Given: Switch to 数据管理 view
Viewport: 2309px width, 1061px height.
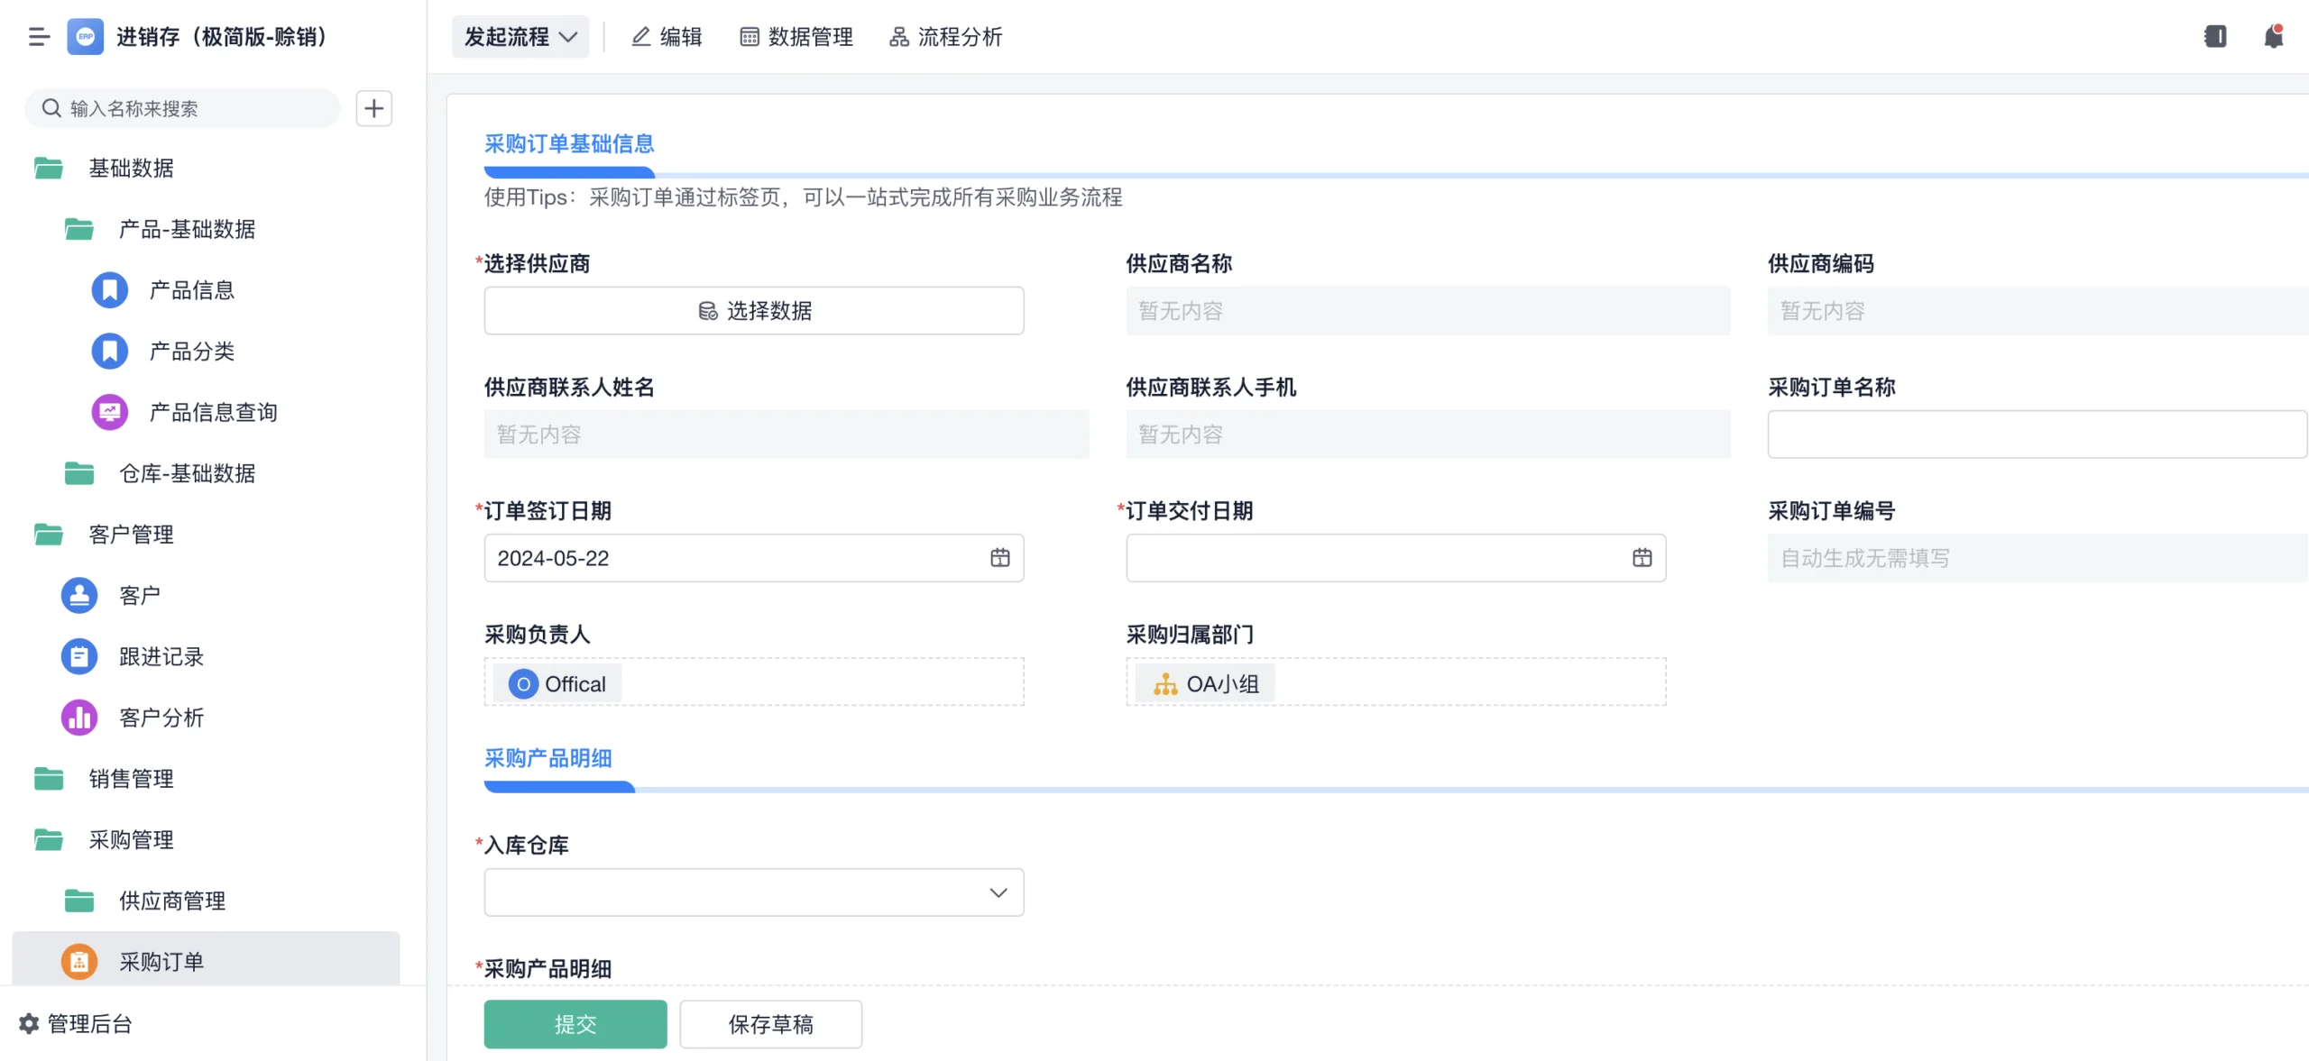Looking at the screenshot, I should pos(797,37).
